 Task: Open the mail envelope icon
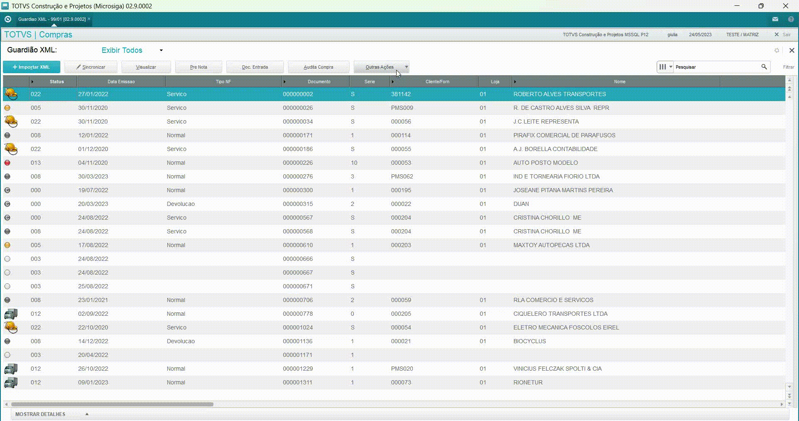[775, 19]
